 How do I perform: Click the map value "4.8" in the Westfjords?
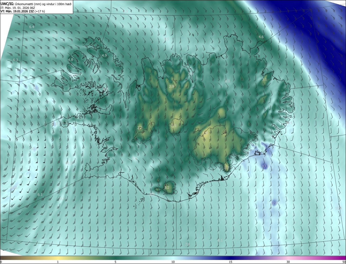tap(71, 60)
